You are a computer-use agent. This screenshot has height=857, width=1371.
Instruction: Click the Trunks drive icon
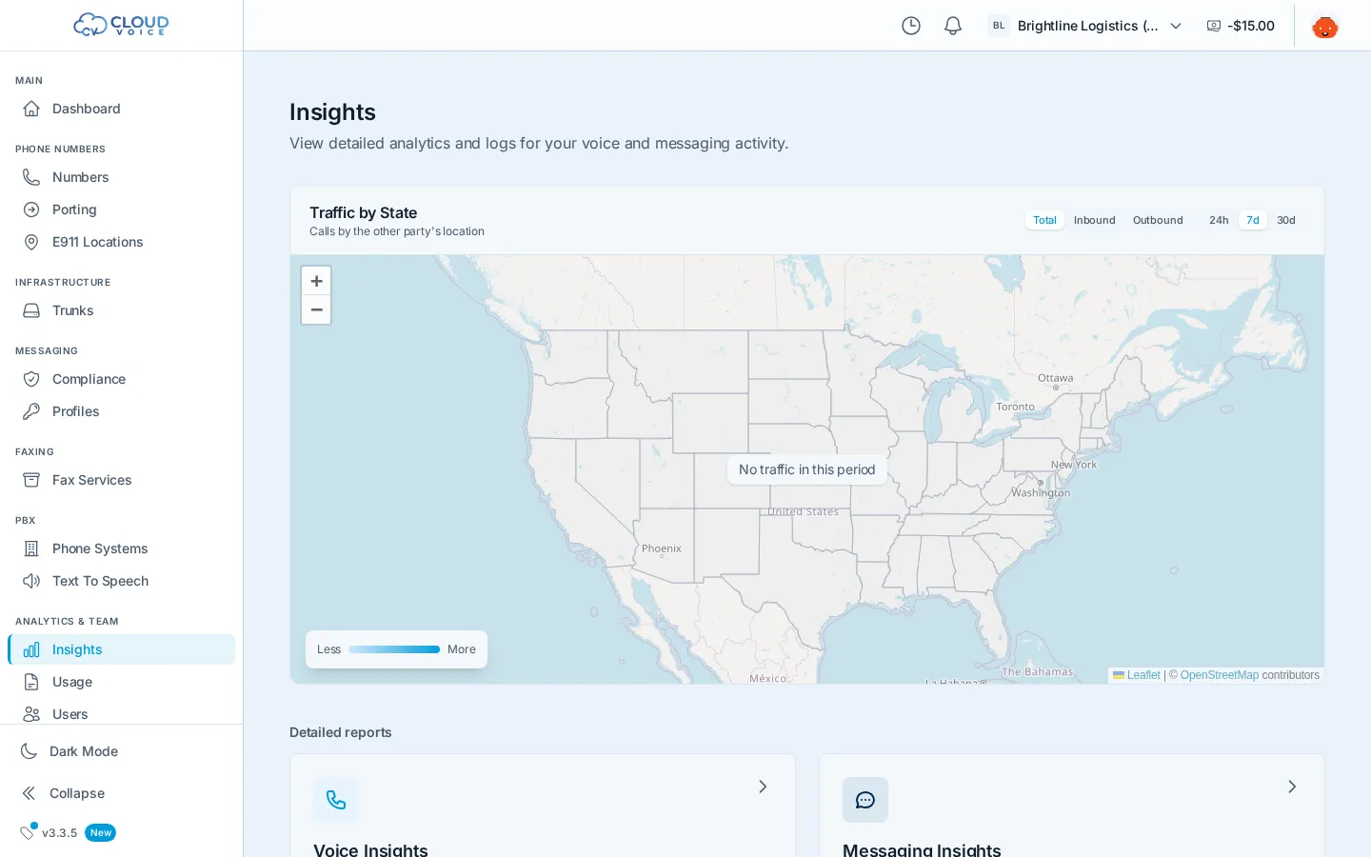tap(31, 310)
